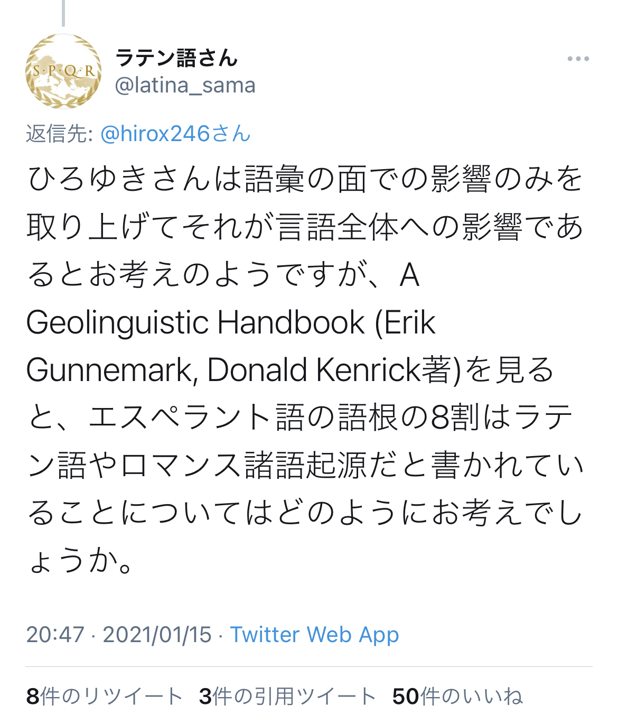Click the display name ラテン語さん

176,58
